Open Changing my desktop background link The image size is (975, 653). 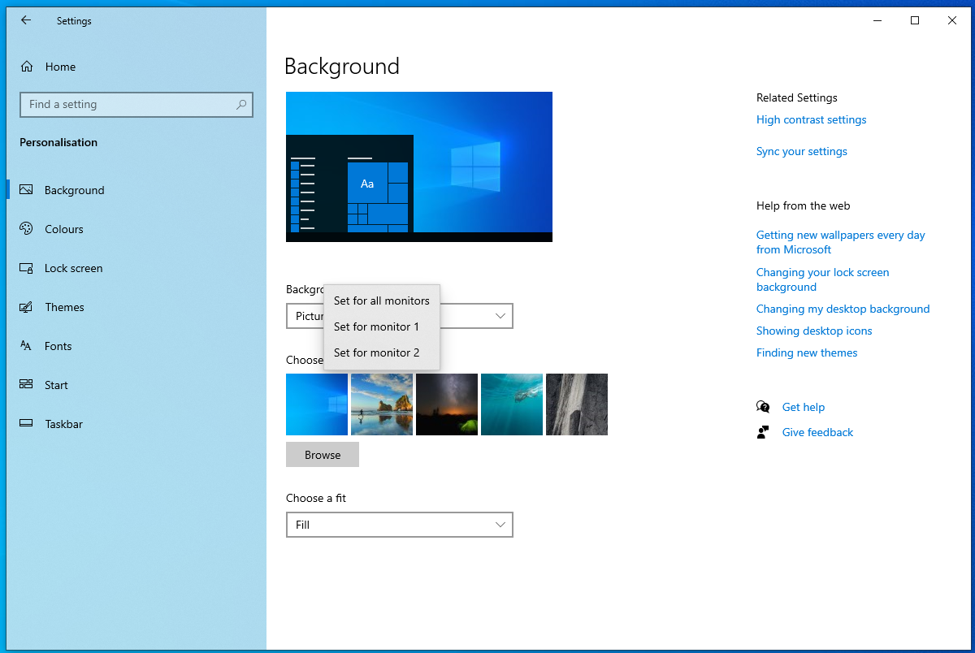(x=843, y=309)
